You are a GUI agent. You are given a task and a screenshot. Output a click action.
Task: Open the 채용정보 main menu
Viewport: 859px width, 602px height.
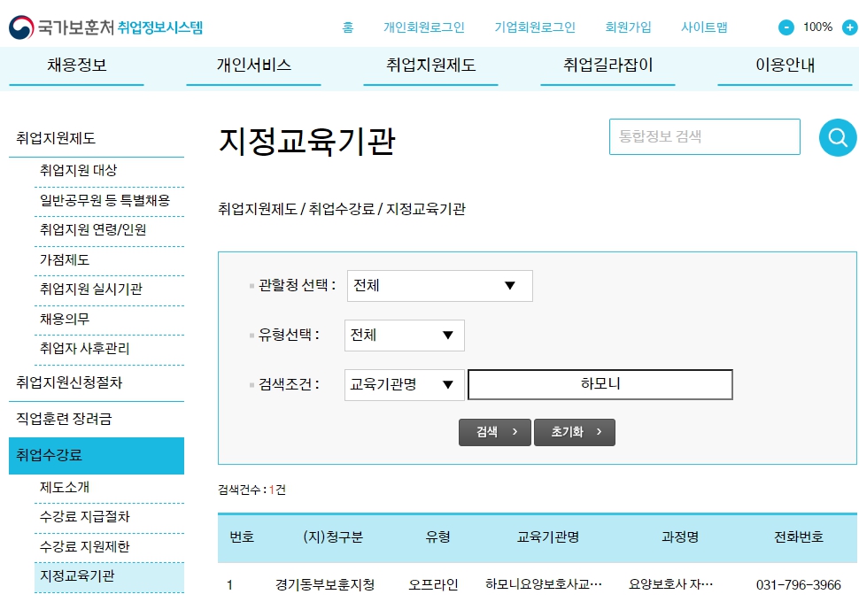coord(77,66)
